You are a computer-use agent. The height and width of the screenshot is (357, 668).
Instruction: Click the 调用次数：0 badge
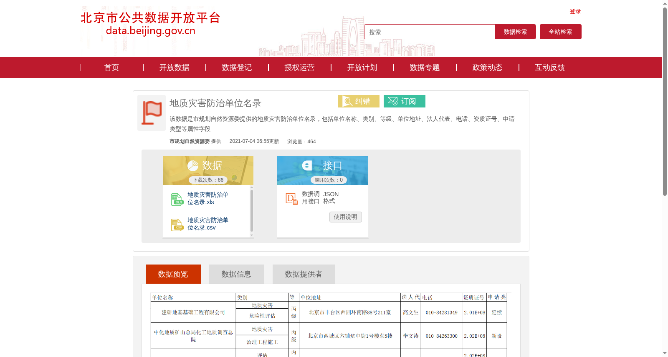(329, 180)
